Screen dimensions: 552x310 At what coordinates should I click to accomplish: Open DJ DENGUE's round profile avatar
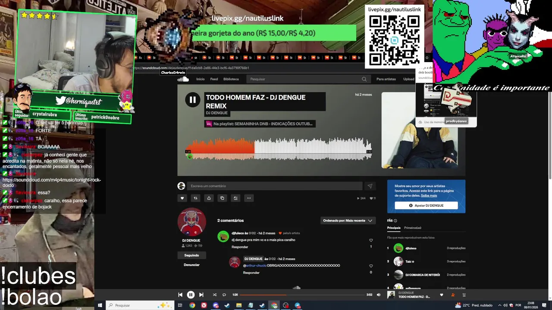[x=192, y=222]
